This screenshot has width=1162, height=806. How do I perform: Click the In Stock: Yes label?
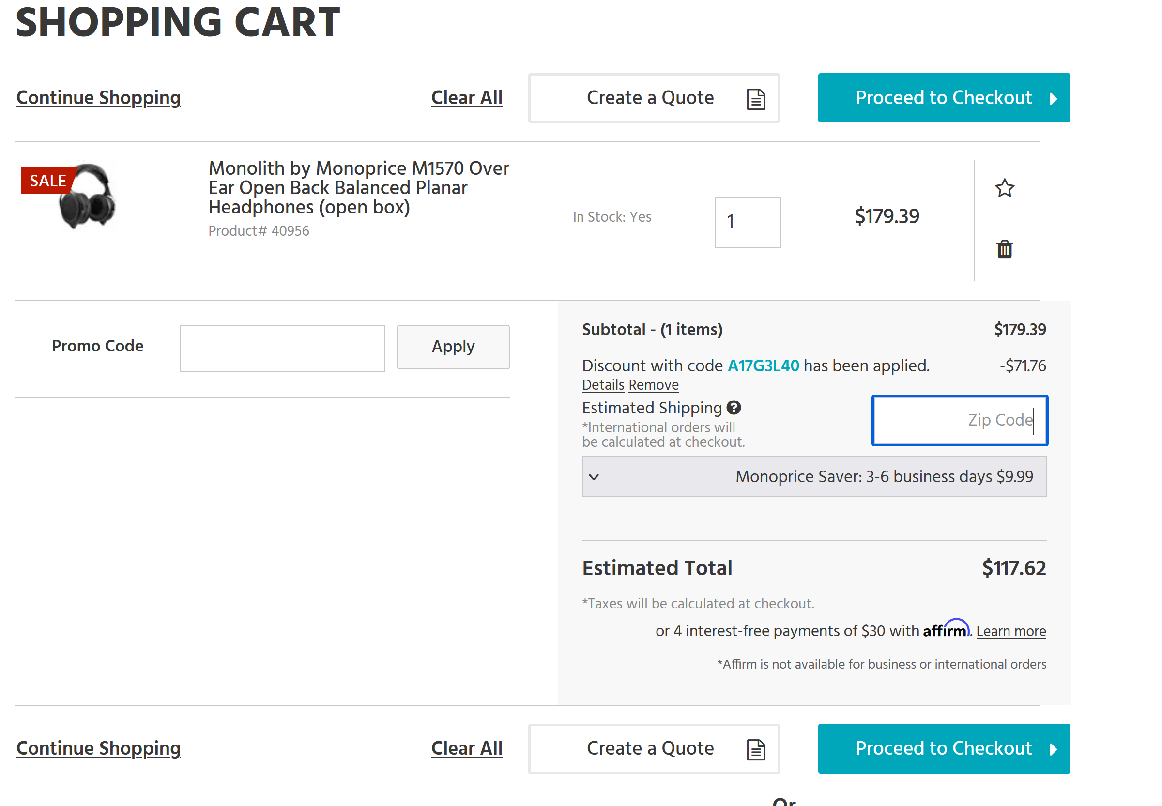pyautogui.click(x=612, y=217)
